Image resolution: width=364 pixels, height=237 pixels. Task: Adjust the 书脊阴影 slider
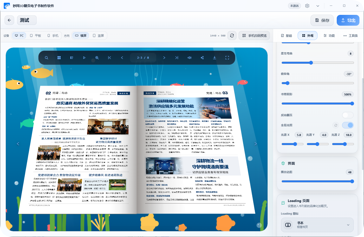tap(318, 104)
